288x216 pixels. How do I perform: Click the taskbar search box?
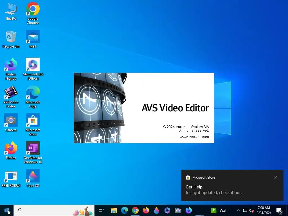pyautogui.click(x=54, y=210)
